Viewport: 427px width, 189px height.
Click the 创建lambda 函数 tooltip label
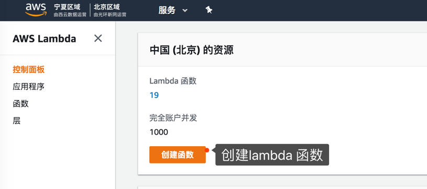click(272, 155)
